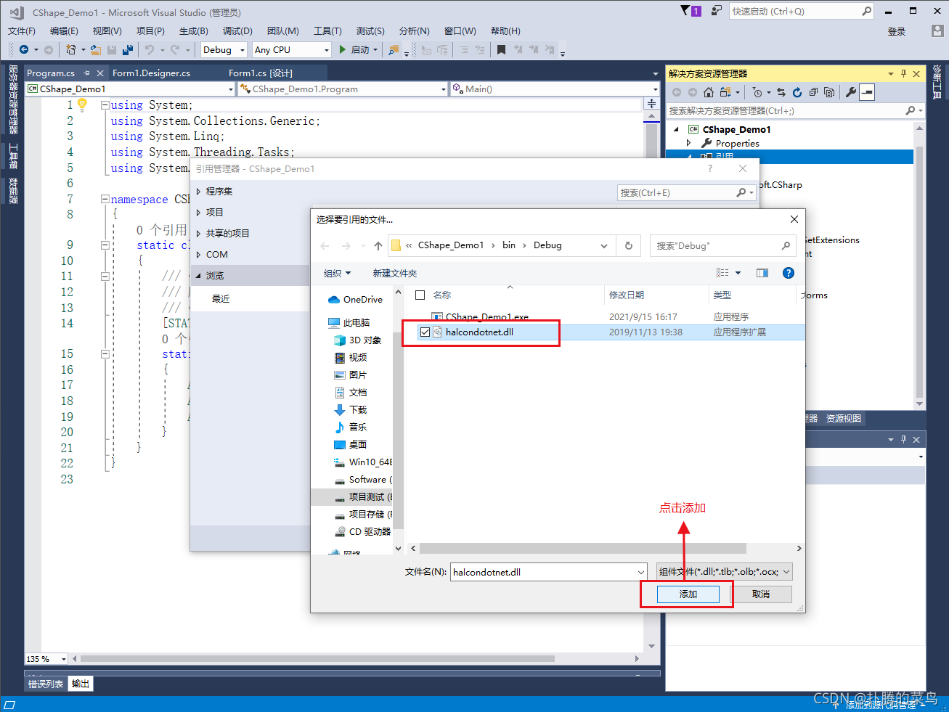Open the 生成(B) menu

194,30
